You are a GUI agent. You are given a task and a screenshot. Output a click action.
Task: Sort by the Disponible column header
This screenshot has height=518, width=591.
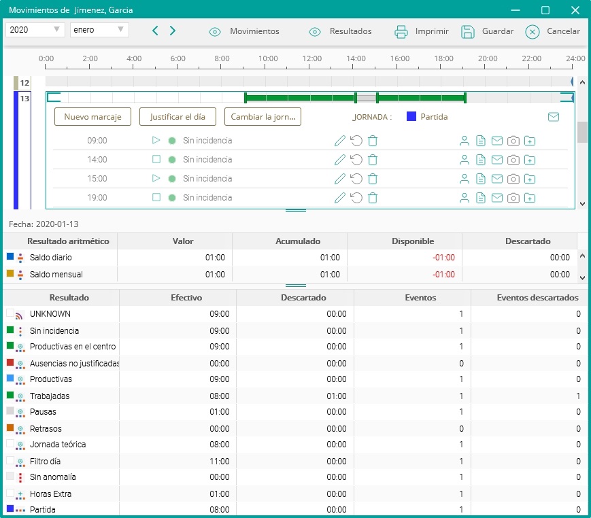[405, 241]
